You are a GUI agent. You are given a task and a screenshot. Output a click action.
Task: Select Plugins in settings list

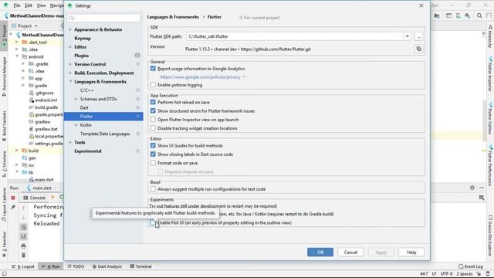[81, 56]
